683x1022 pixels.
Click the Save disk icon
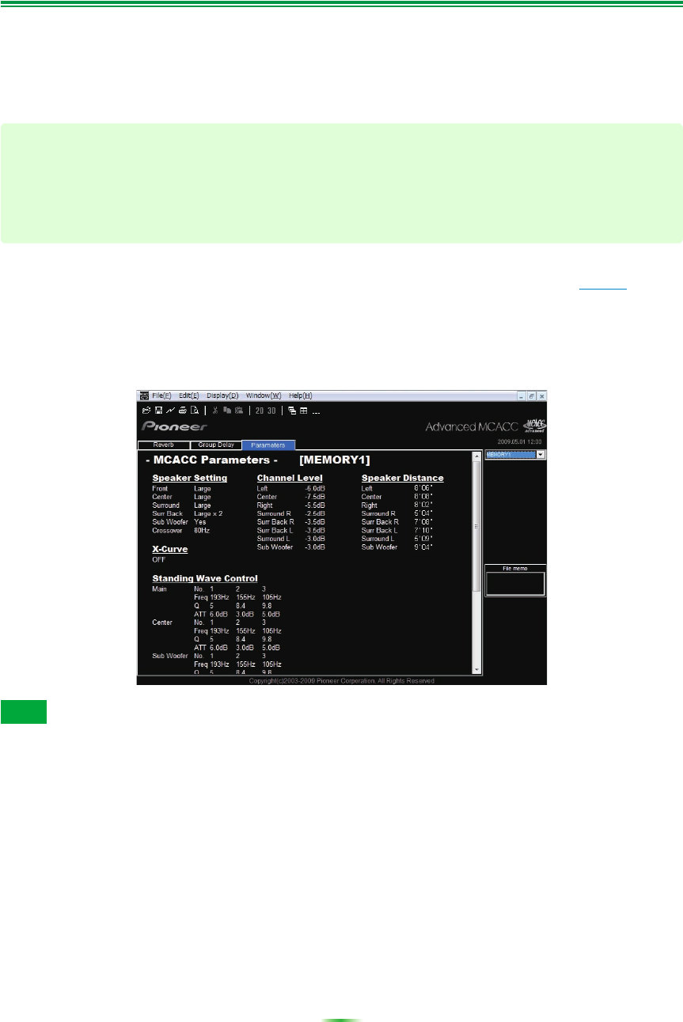[x=158, y=411]
